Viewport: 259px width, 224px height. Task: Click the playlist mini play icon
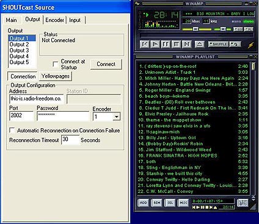click(198, 208)
